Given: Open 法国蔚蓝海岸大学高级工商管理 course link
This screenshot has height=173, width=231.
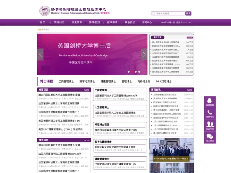Looking at the screenshot, I should 165,68.
